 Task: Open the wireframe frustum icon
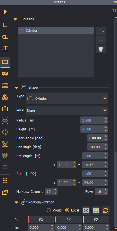click(5, 132)
